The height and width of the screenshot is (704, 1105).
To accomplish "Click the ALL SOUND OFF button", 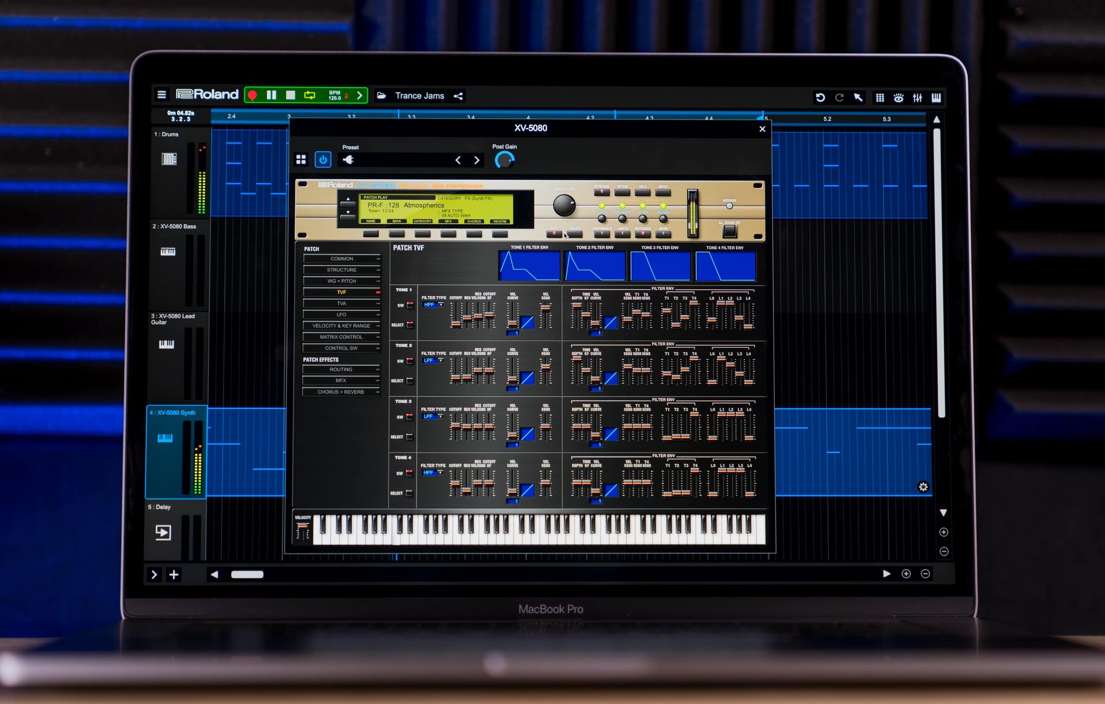I will [x=730, y=231].
